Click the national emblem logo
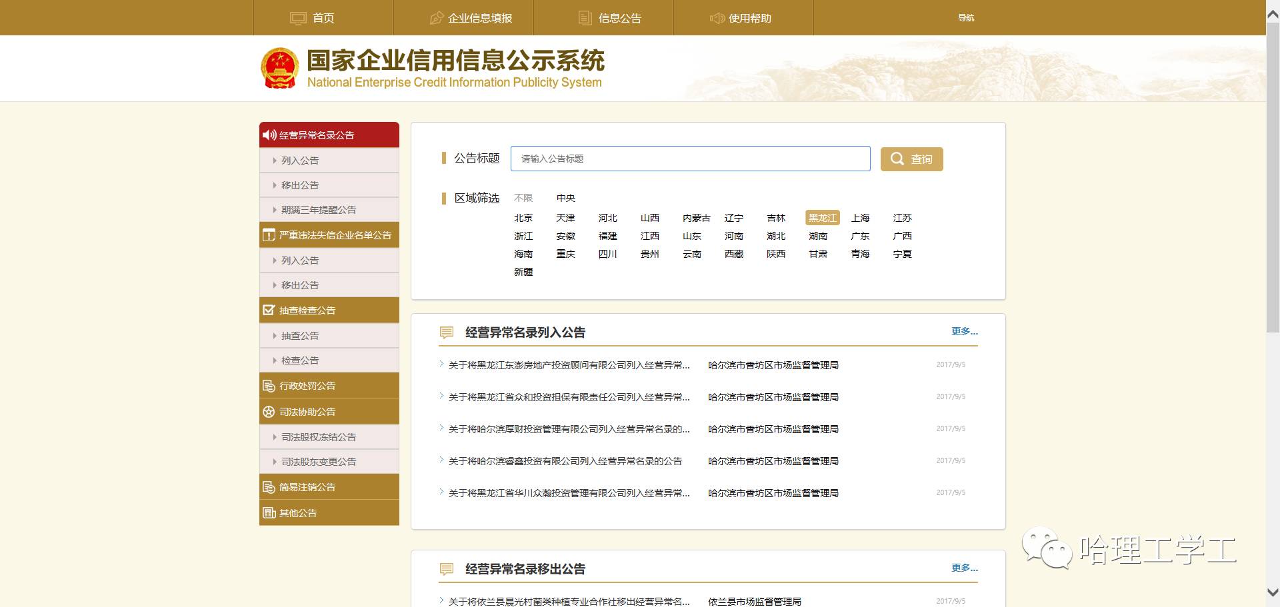 click(279, 68)
